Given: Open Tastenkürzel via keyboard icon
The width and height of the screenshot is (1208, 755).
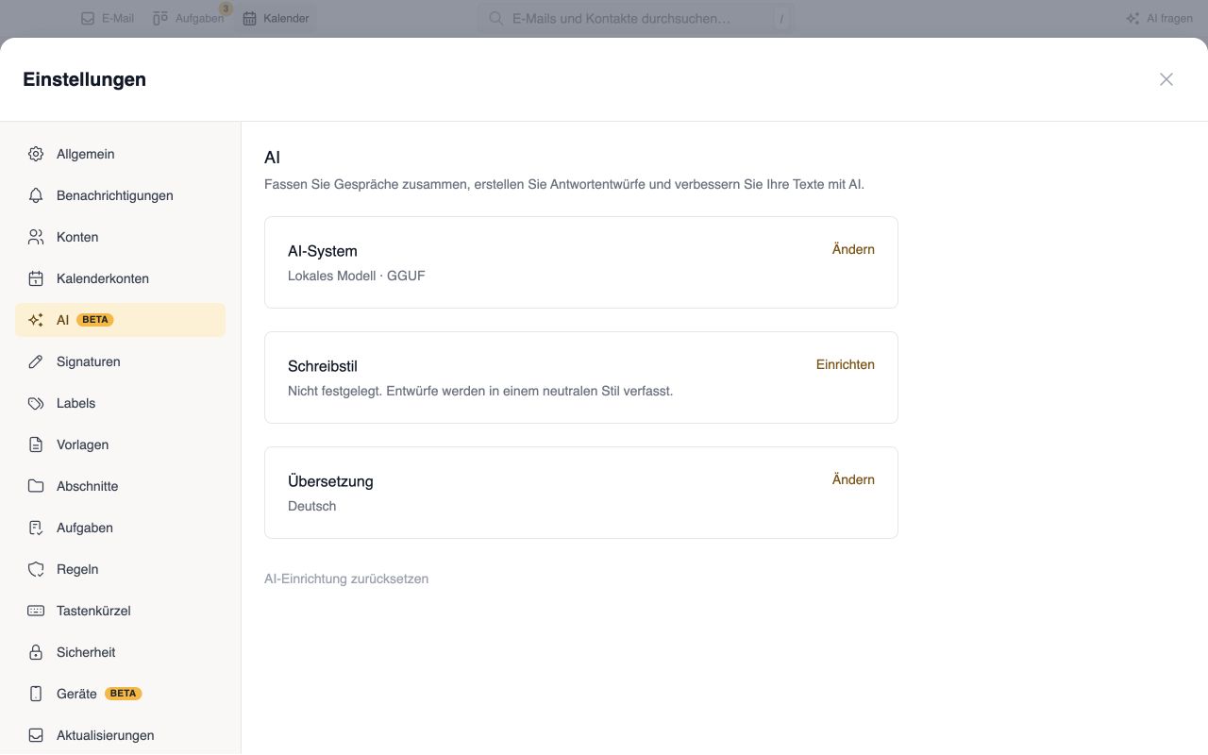Looking at the screenshot, I should point(36,611).
